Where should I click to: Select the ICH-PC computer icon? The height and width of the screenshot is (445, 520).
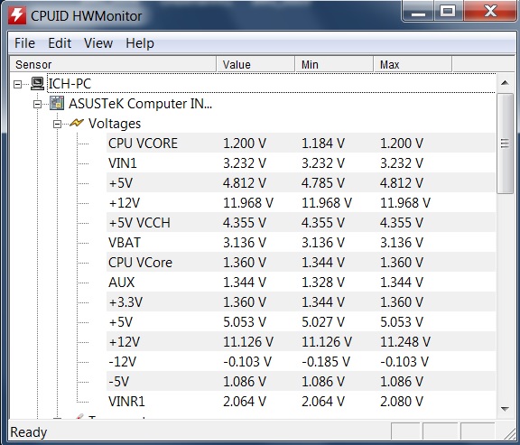coord(37,84)
